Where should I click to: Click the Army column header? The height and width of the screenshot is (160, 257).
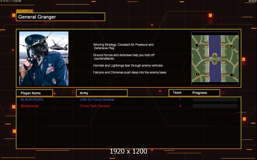[102, 93]
